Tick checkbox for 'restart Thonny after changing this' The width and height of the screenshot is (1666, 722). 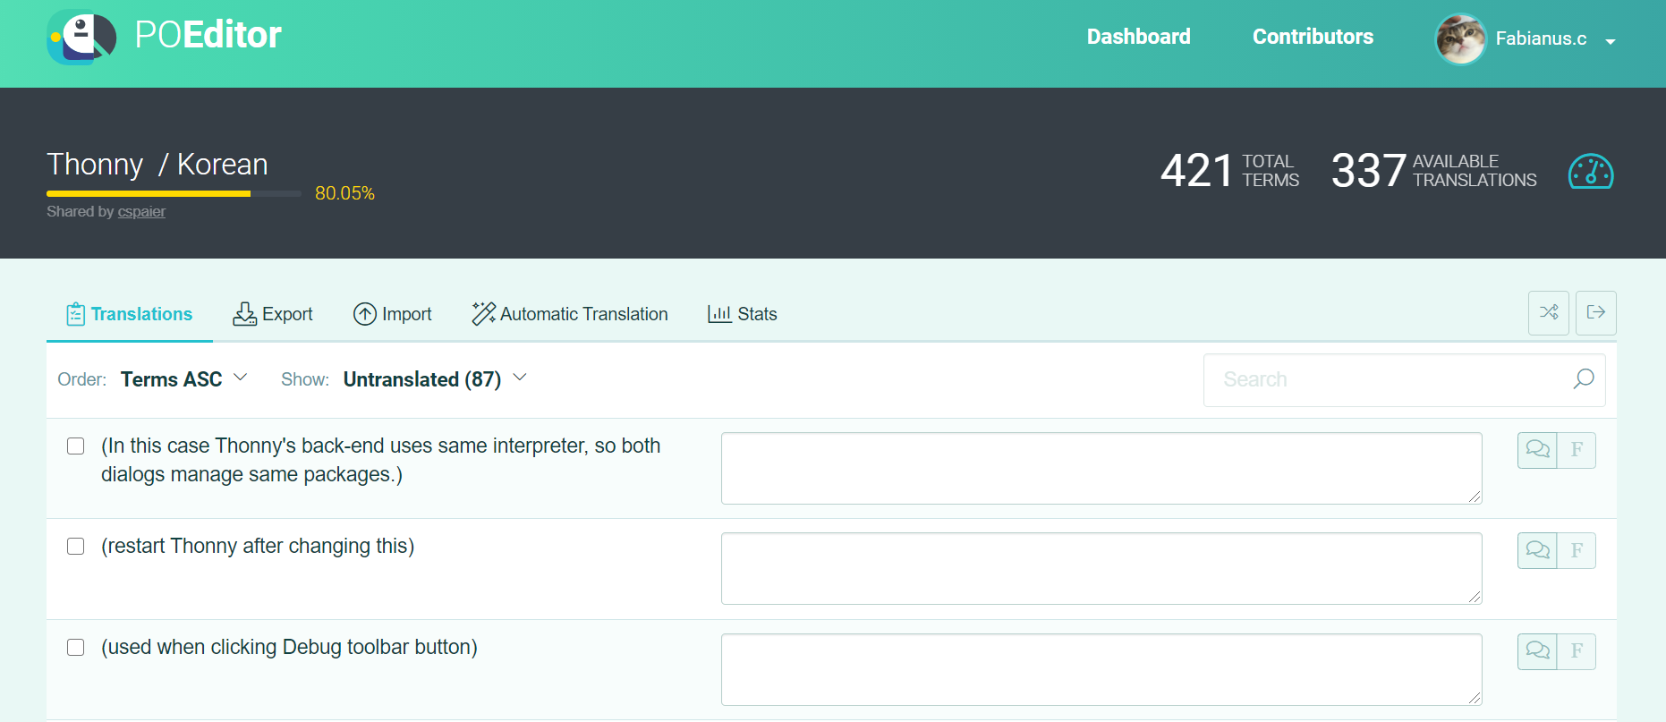[76, 547]
